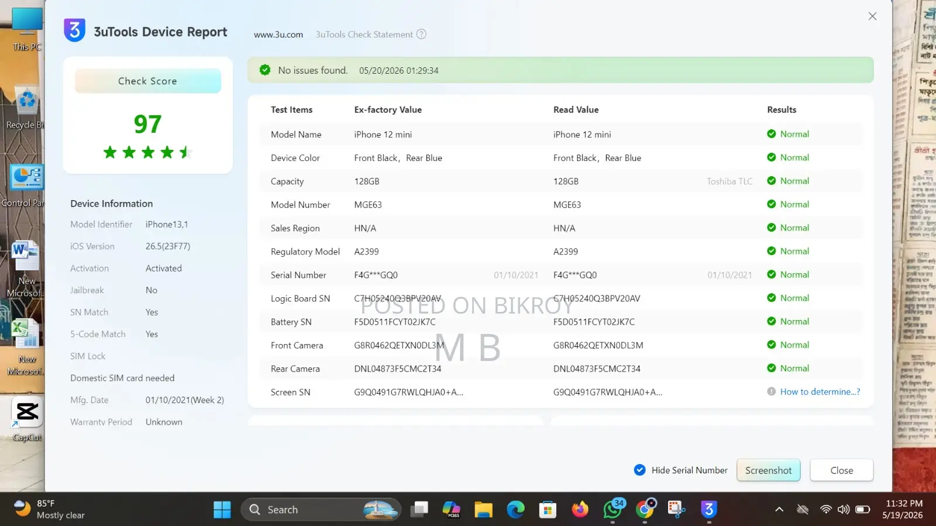
Task: Open the 3uTools Check Statement help icon
Action: click(x=421, y=35)
